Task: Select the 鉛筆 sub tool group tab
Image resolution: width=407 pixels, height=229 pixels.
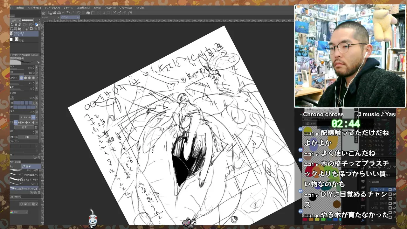Action: click(x=31, y=166)
